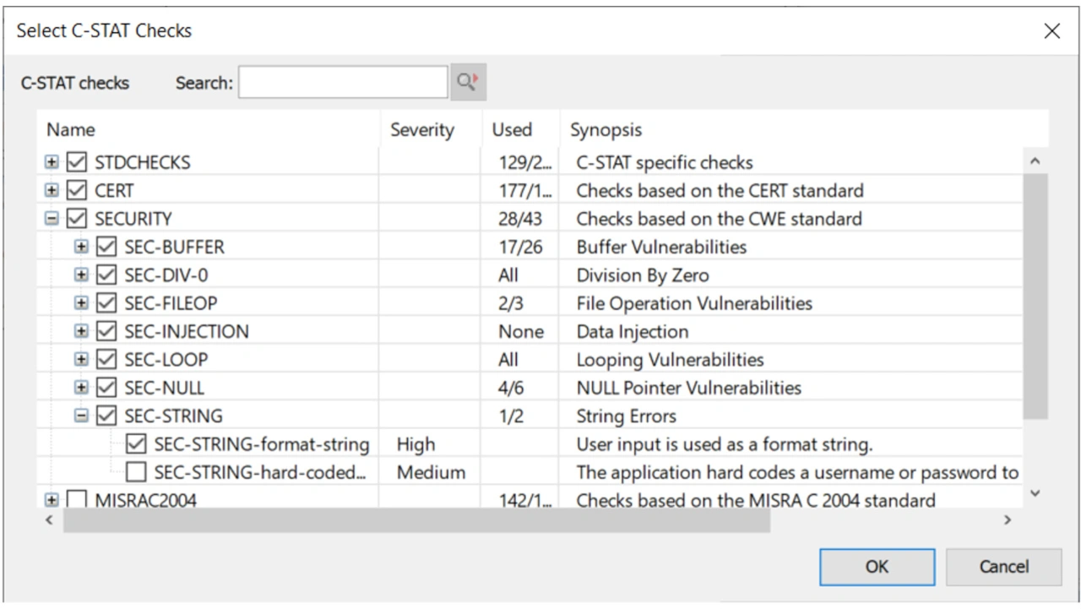Expand the STDCHECKS tree node

[x=52, y=162]
